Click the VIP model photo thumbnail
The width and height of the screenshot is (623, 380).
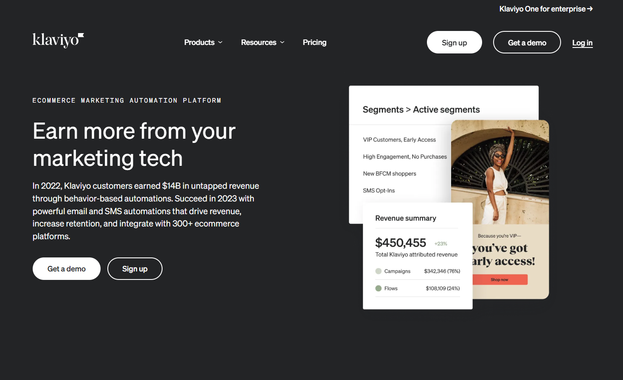coord(500,172)
